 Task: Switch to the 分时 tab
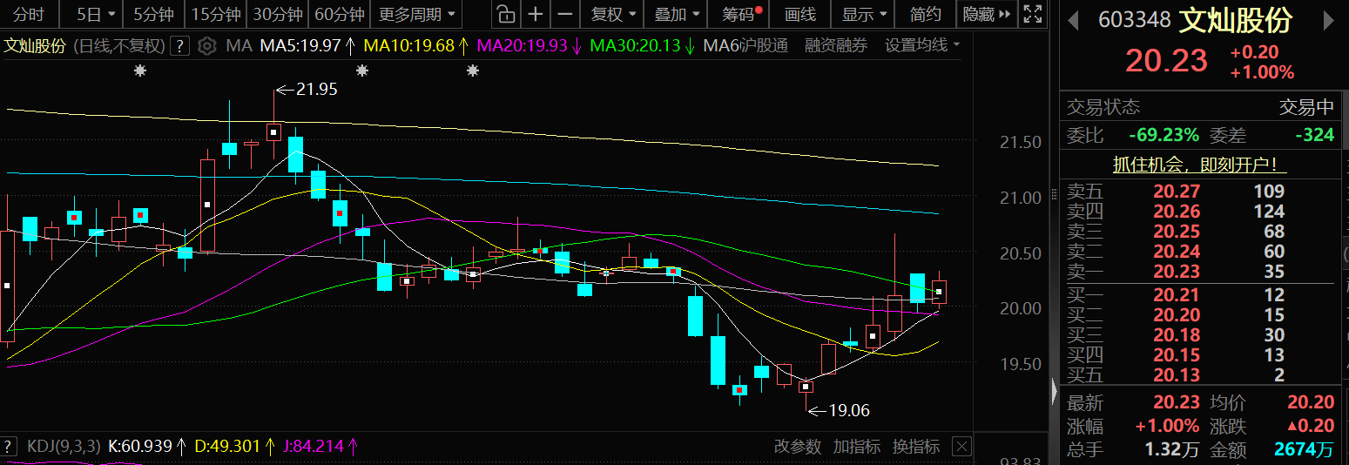pos(29,14)
